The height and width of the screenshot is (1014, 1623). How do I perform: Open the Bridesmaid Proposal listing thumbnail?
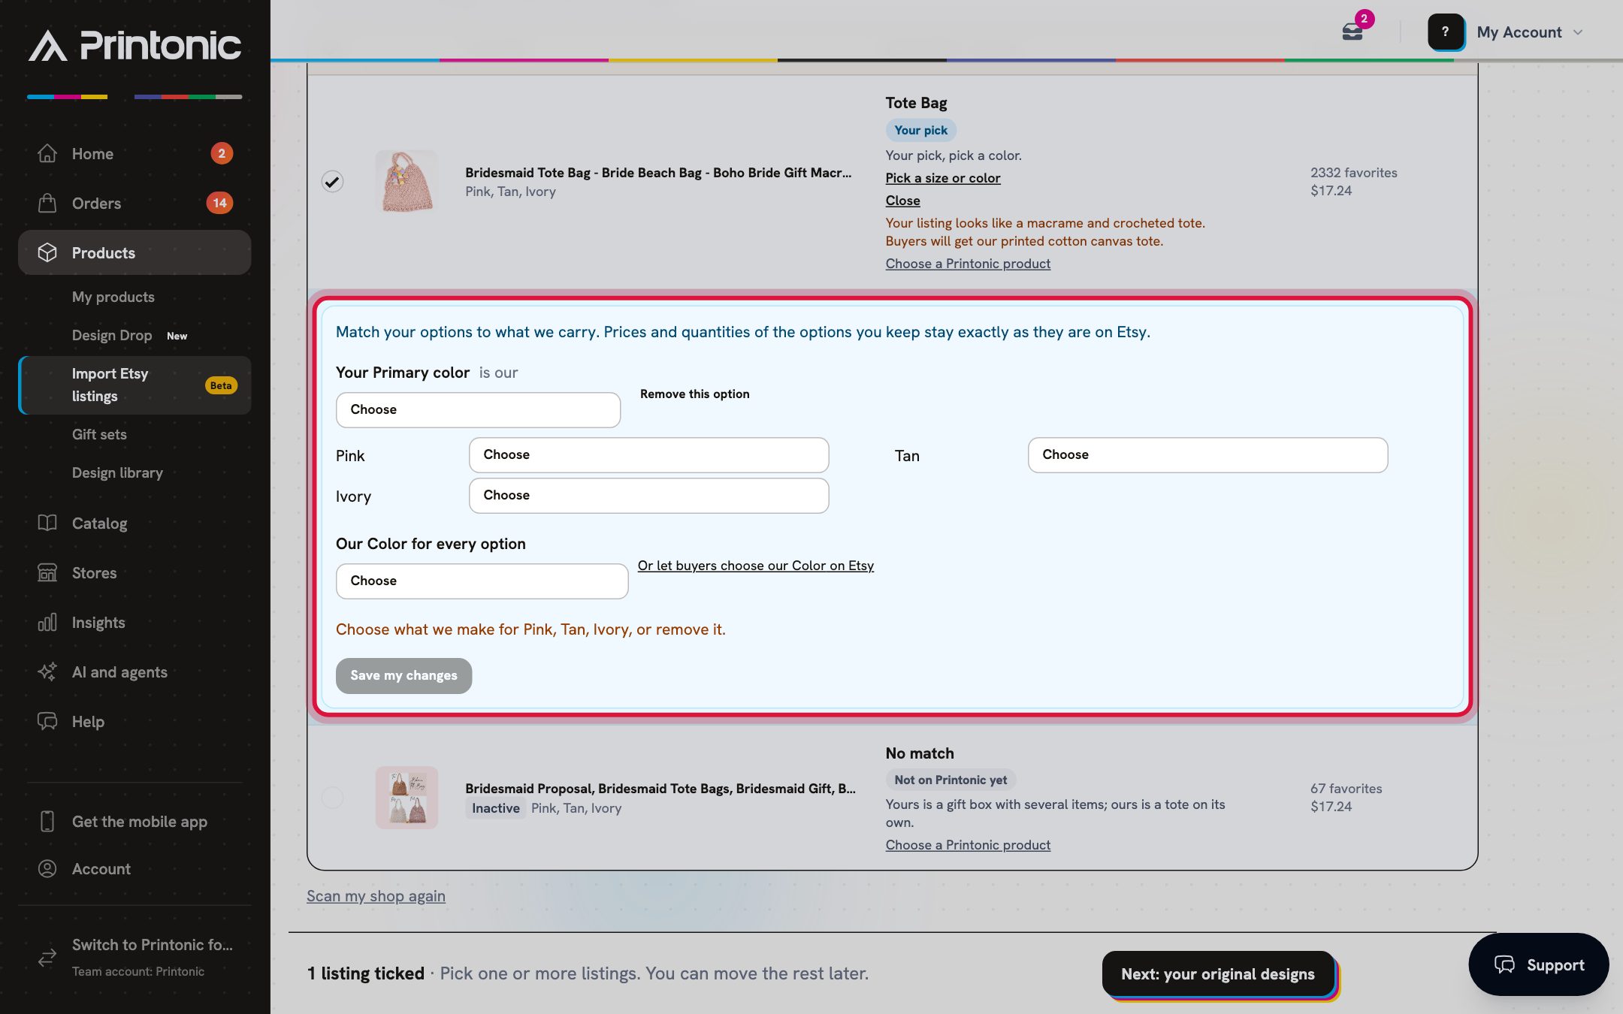point(407,797)
